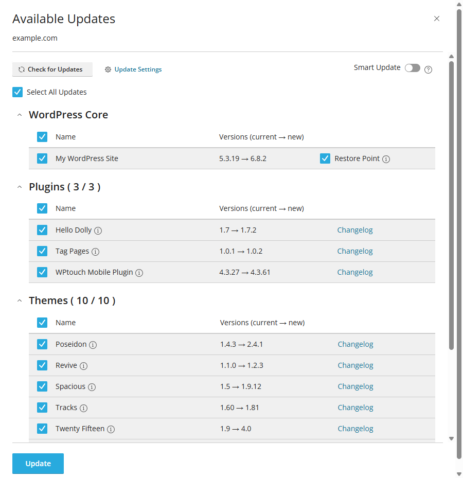463x478 pixels.
Task: Click the info icon next to Revive
Action: [x=83, y=366]
